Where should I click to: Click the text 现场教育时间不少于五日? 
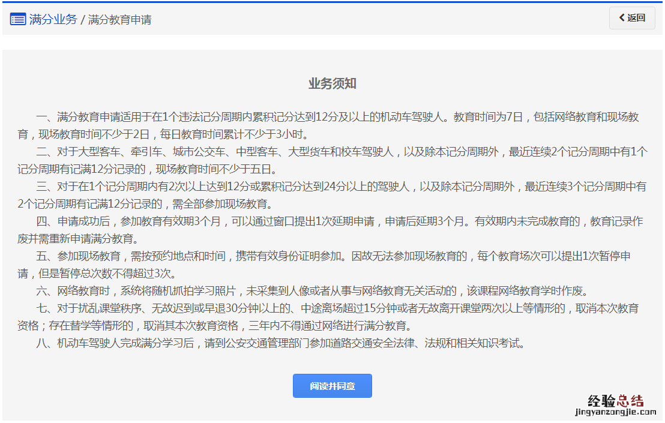point(225,169)
